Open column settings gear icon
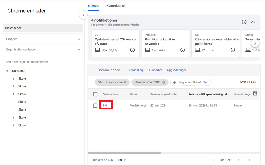Image resolution: width=265 pixels, height=165 pixels. point(255,94)
